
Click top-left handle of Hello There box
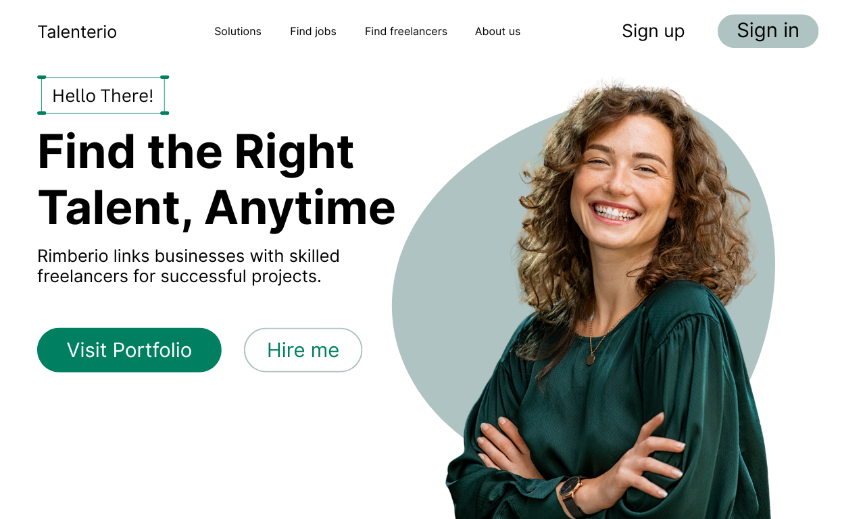pos(41,78)
